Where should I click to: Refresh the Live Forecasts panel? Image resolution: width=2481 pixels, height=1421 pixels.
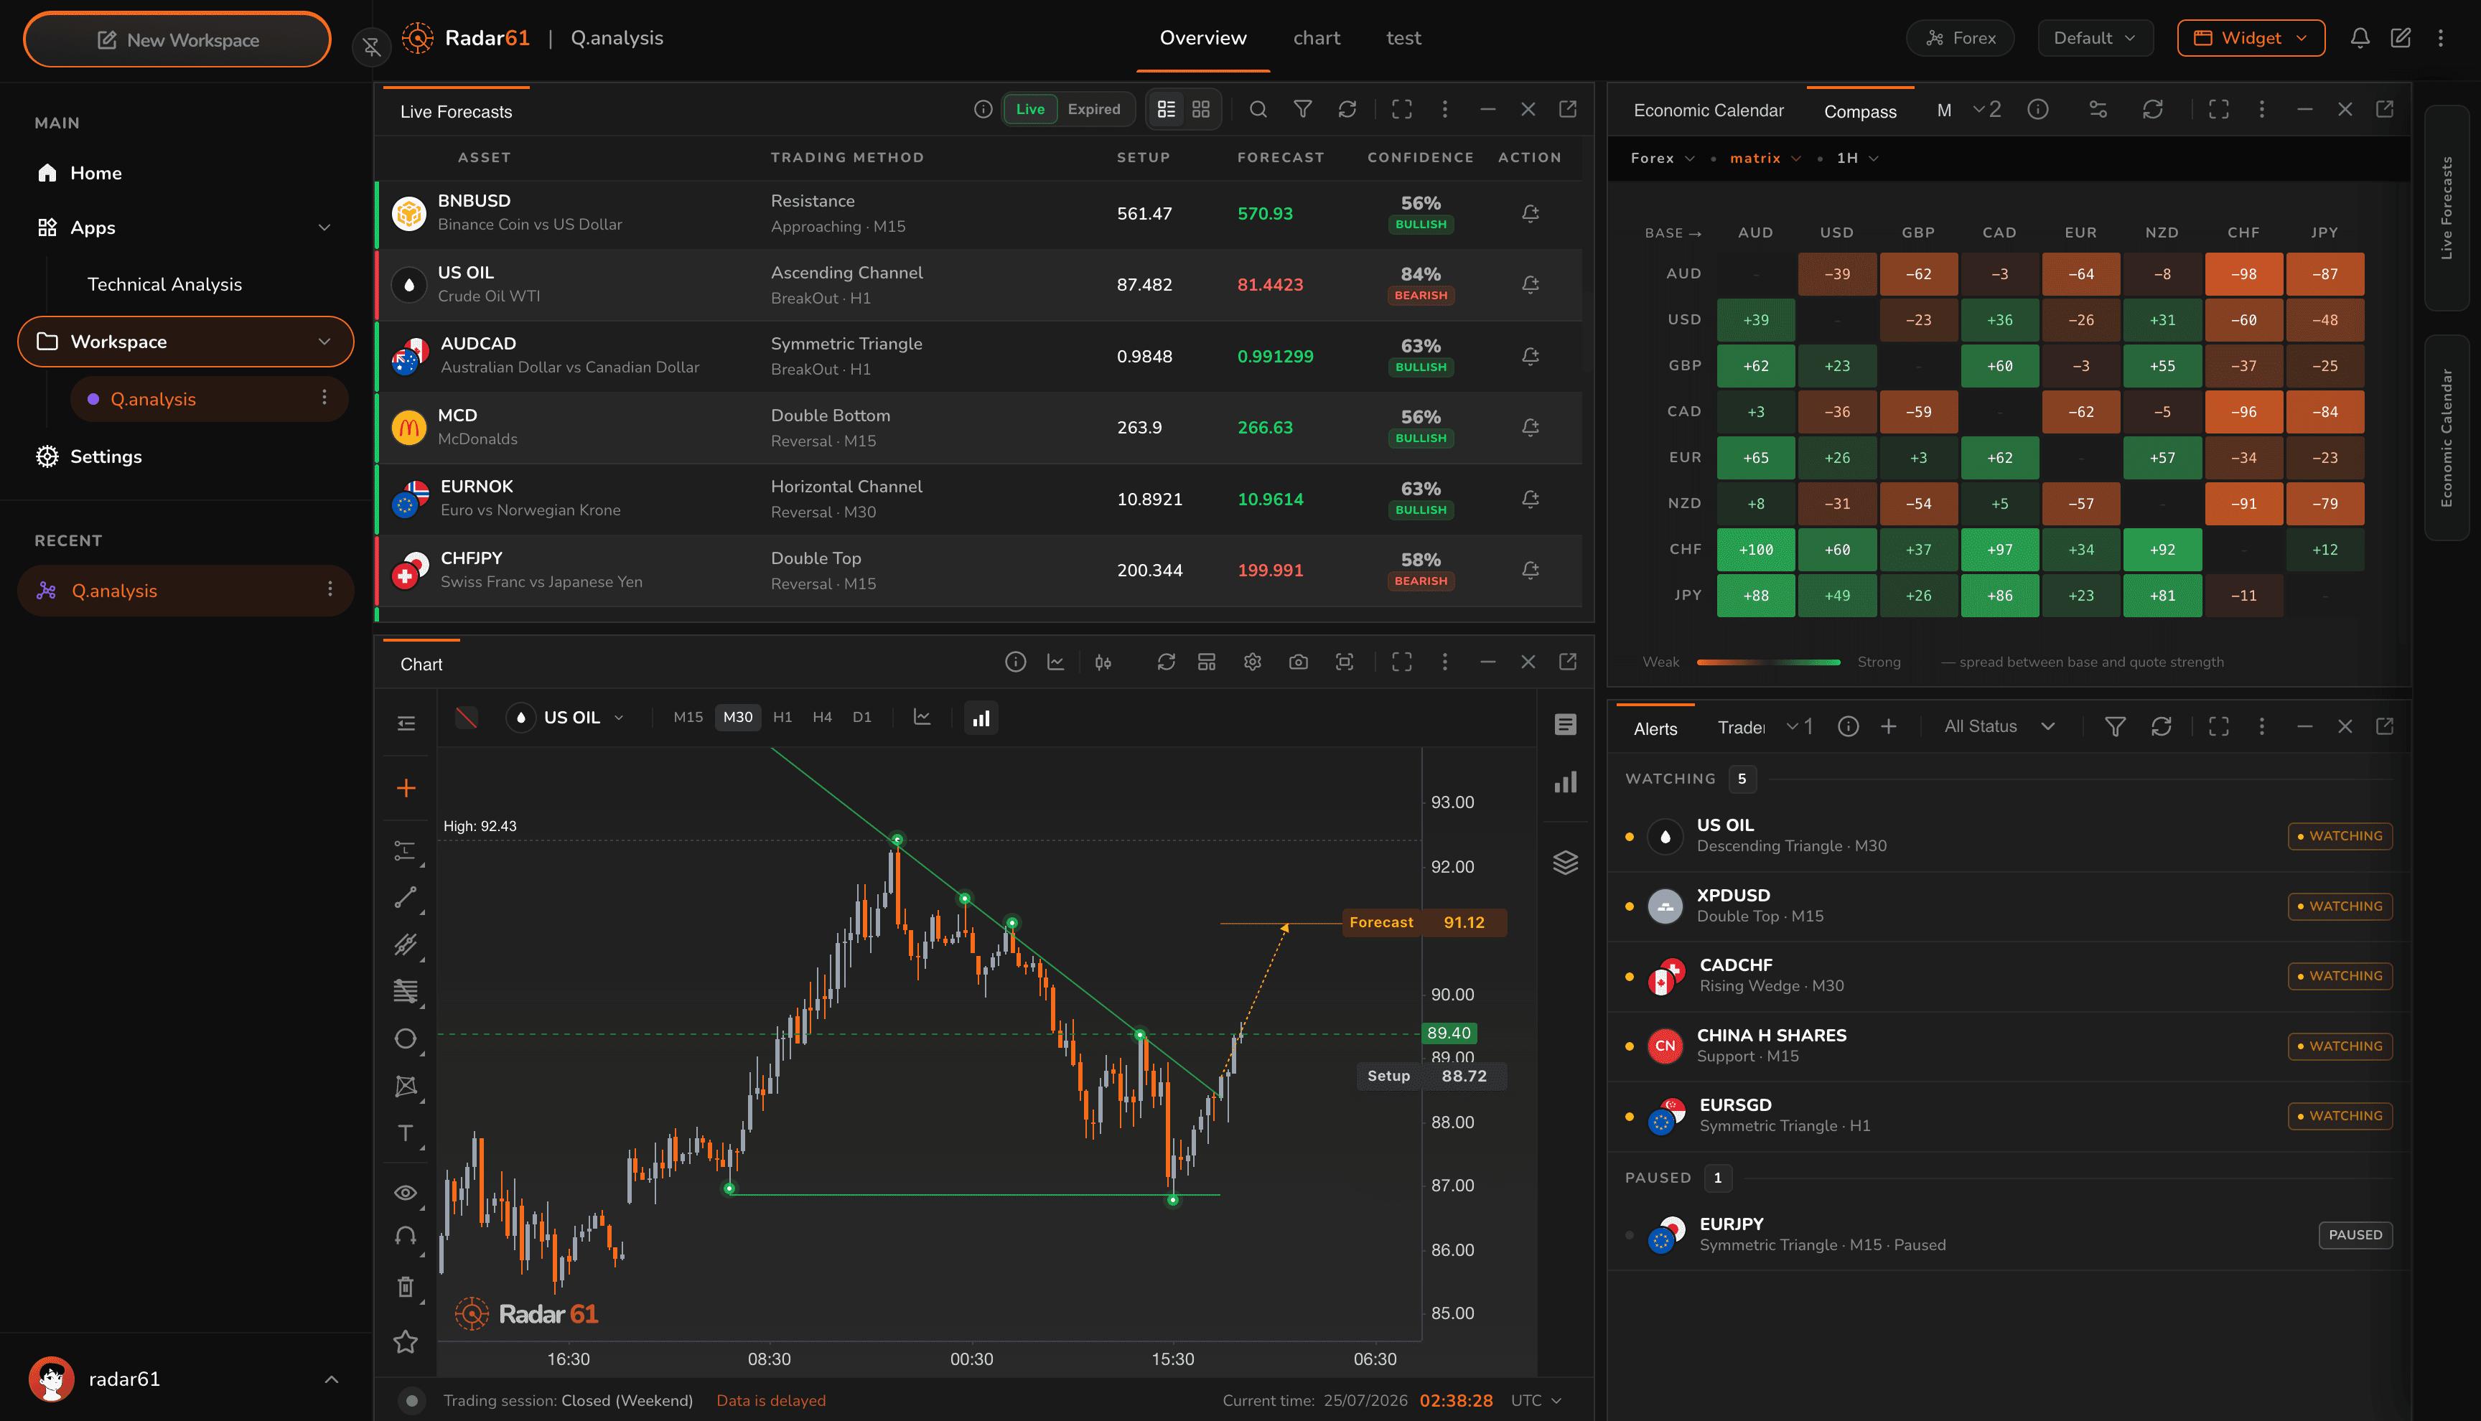(x=1347, y=109)
